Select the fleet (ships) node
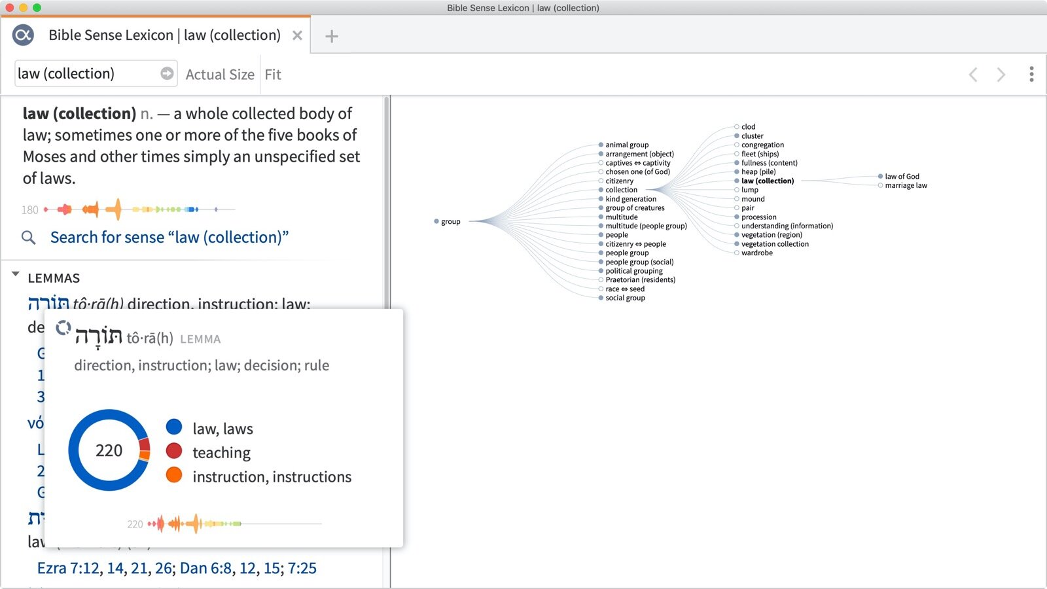Viewport: 1047px width, 589px height. click(756, 154)
